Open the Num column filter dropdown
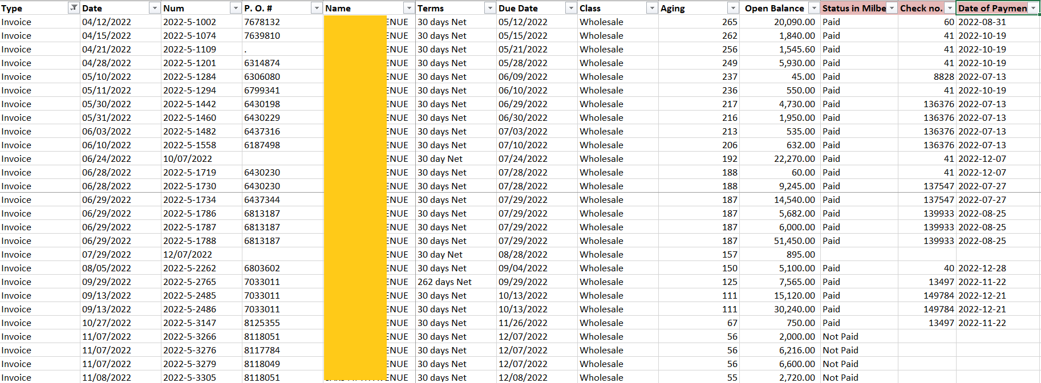This screenshot has width=1041, height=383. [x=236, y=8]
